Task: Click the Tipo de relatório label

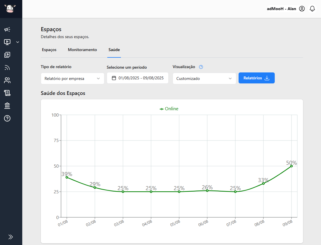Action: [x=56, y=67]
